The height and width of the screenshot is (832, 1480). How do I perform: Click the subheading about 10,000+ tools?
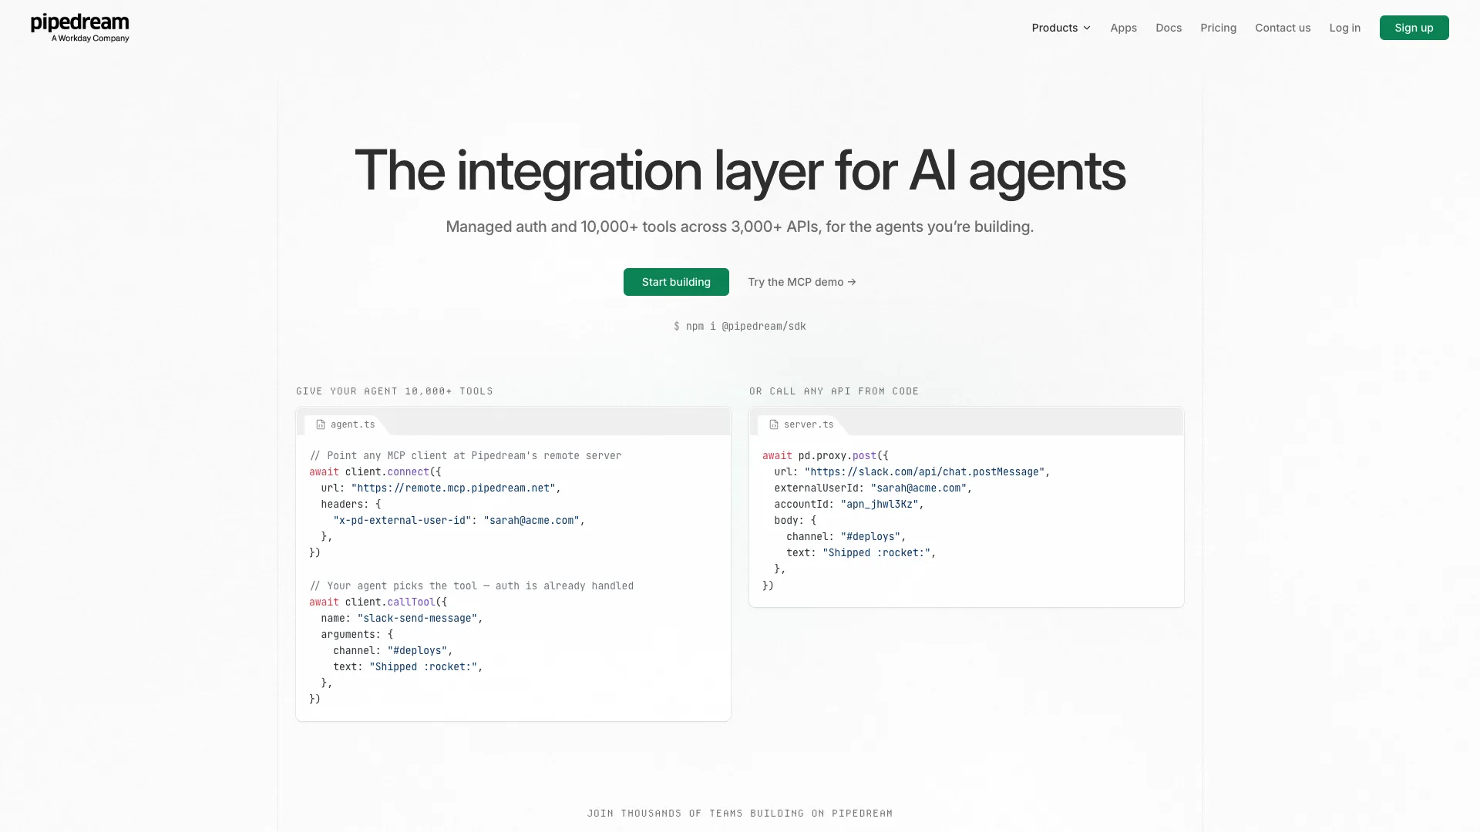(x=740, y=226)
